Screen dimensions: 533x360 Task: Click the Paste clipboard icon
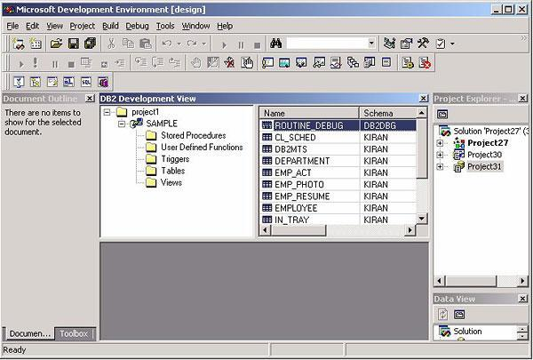[145, 44]
